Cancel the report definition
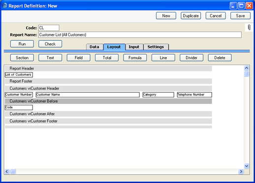 (x=216, y=16)
